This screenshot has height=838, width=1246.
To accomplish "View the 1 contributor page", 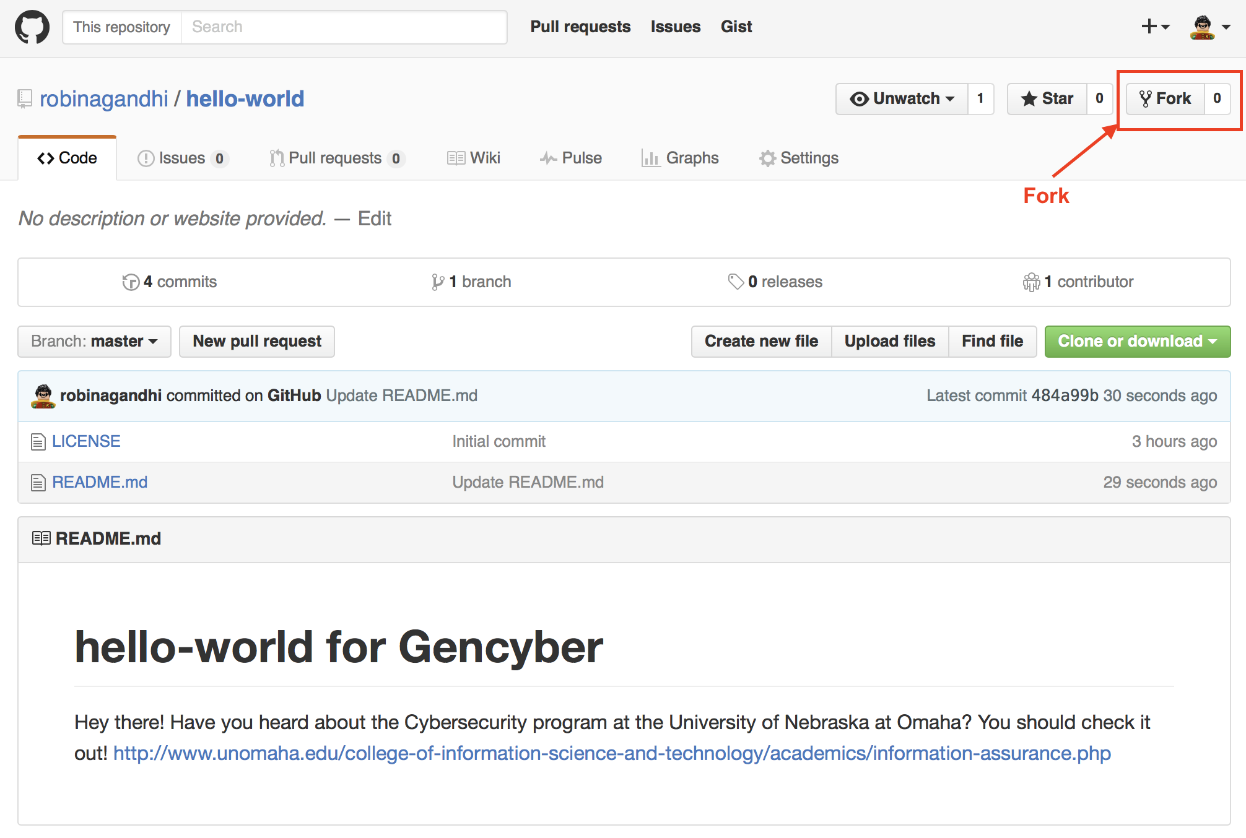I will point(1078,282).
